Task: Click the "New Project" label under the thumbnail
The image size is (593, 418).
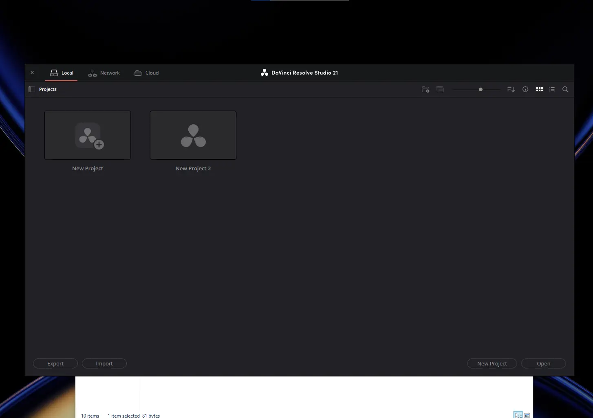Action: click(88, 168)
